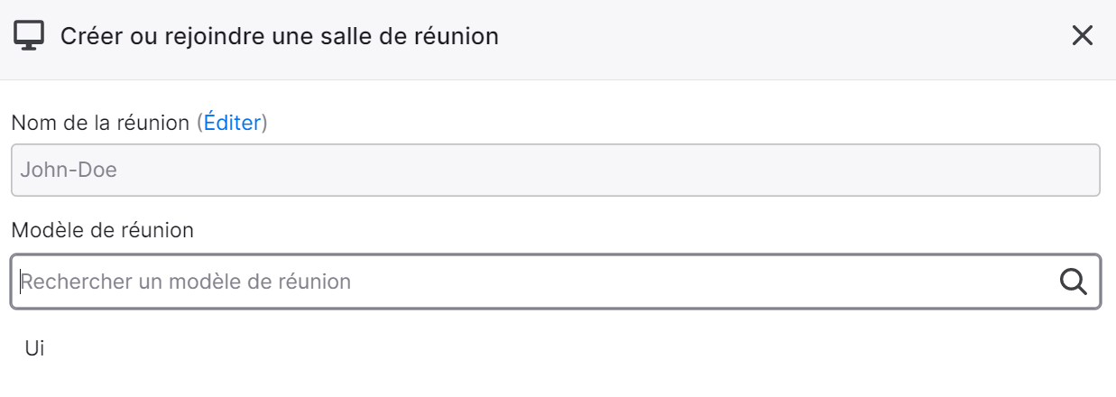
Task: Select the screen icon next to the title
Action: [29, 36]
